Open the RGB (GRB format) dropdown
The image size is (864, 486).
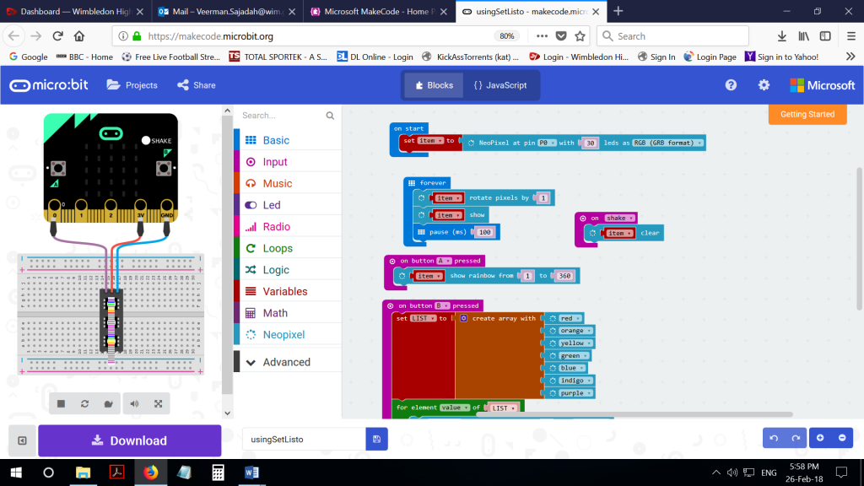pyautogui.click(x=668, y=143)
